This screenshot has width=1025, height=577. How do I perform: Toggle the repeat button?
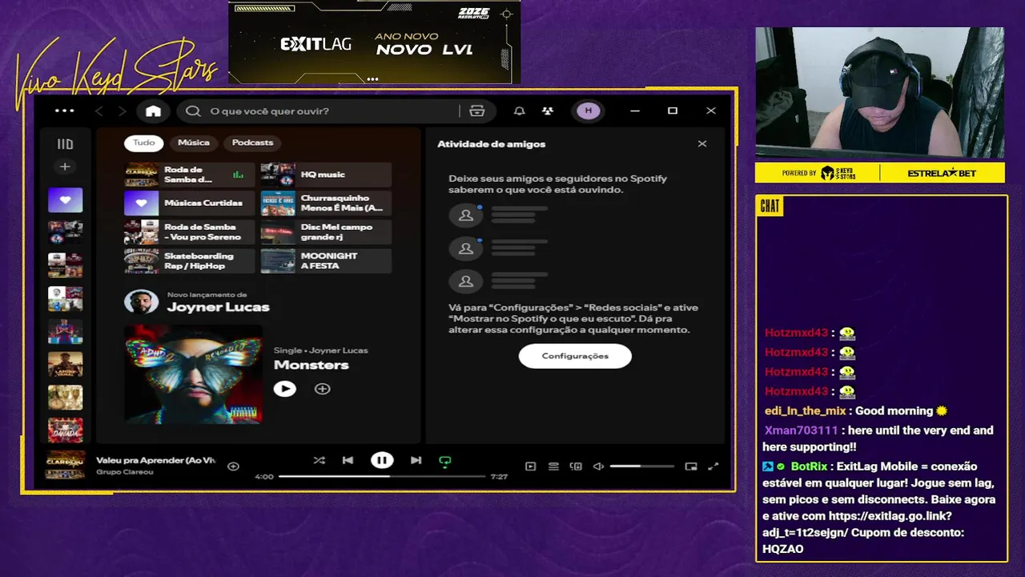(445, 461)
